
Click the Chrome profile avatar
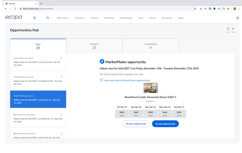coord(235,9)
